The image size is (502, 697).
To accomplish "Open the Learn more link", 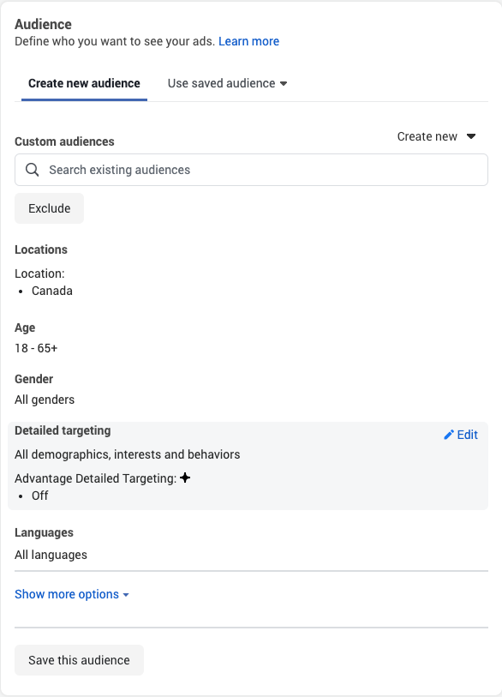I will pyautogui.click(x=248, y=41).
